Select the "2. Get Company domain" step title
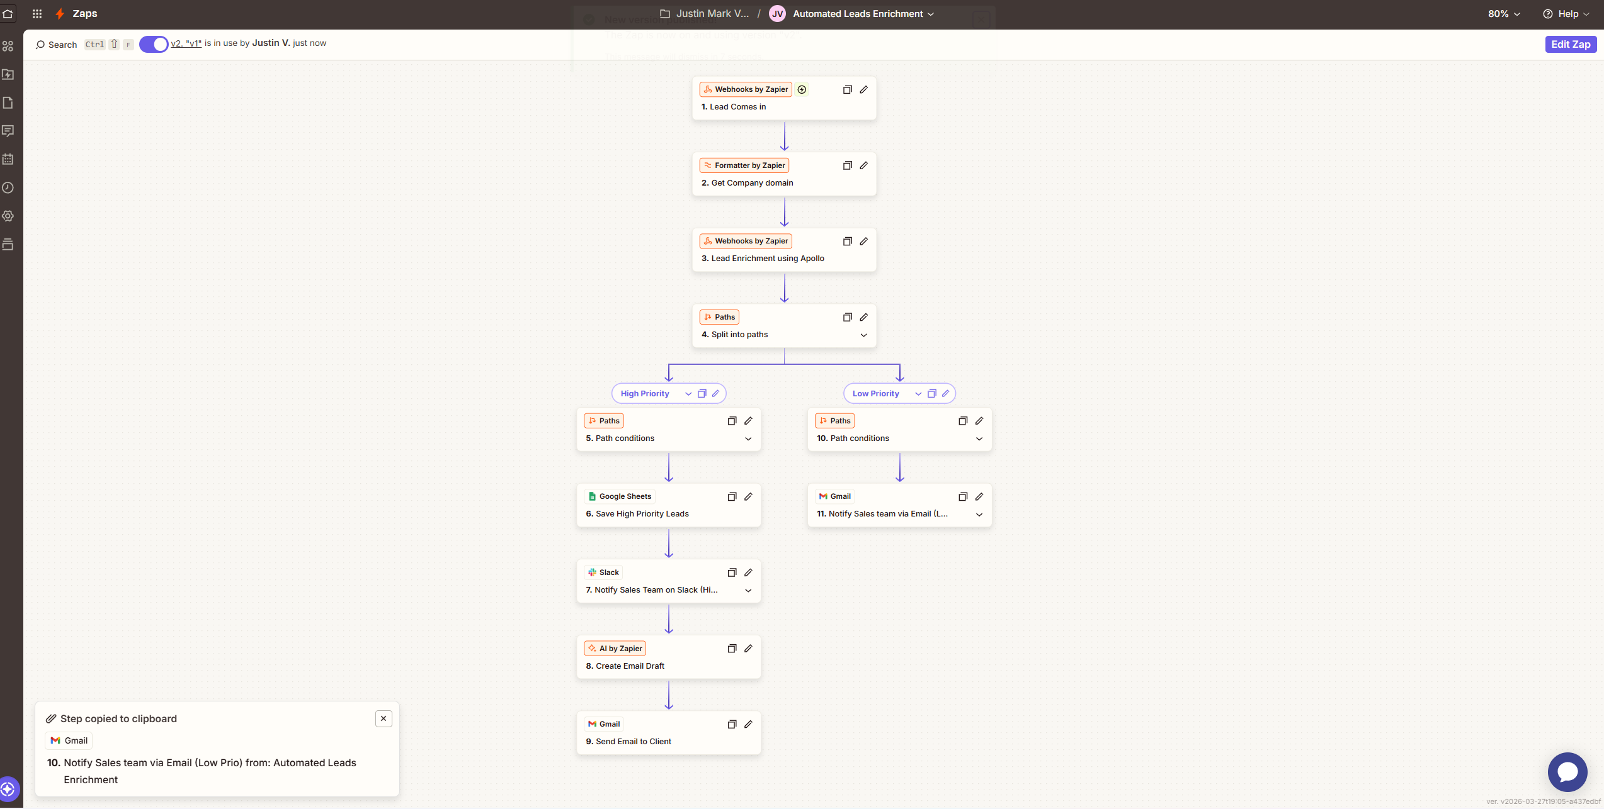The width and height of the screenshot is (1604, 809). tap(748, 183)
